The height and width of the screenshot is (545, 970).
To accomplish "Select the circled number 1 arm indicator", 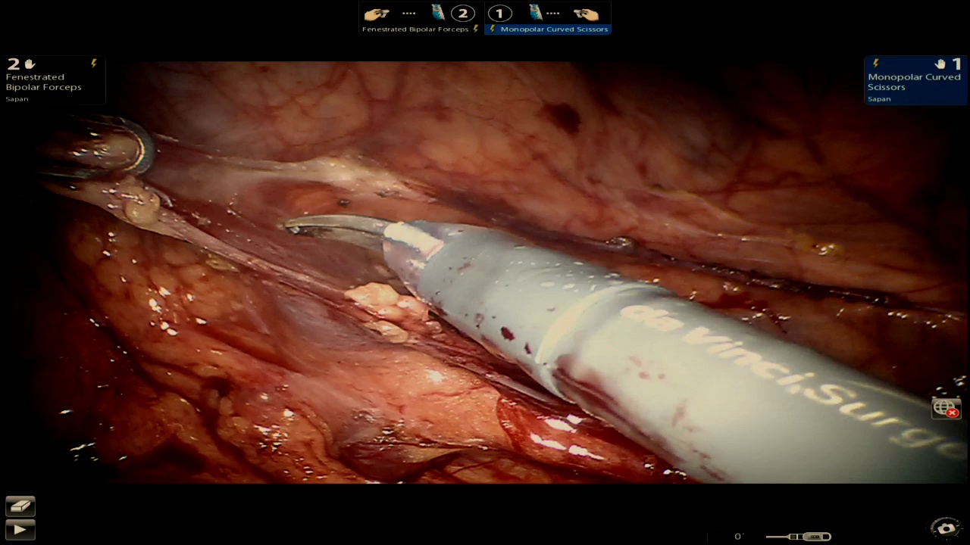I will (499, 14).
